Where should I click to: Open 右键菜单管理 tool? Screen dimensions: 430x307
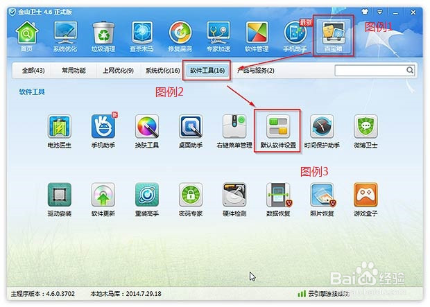(234, 131)
